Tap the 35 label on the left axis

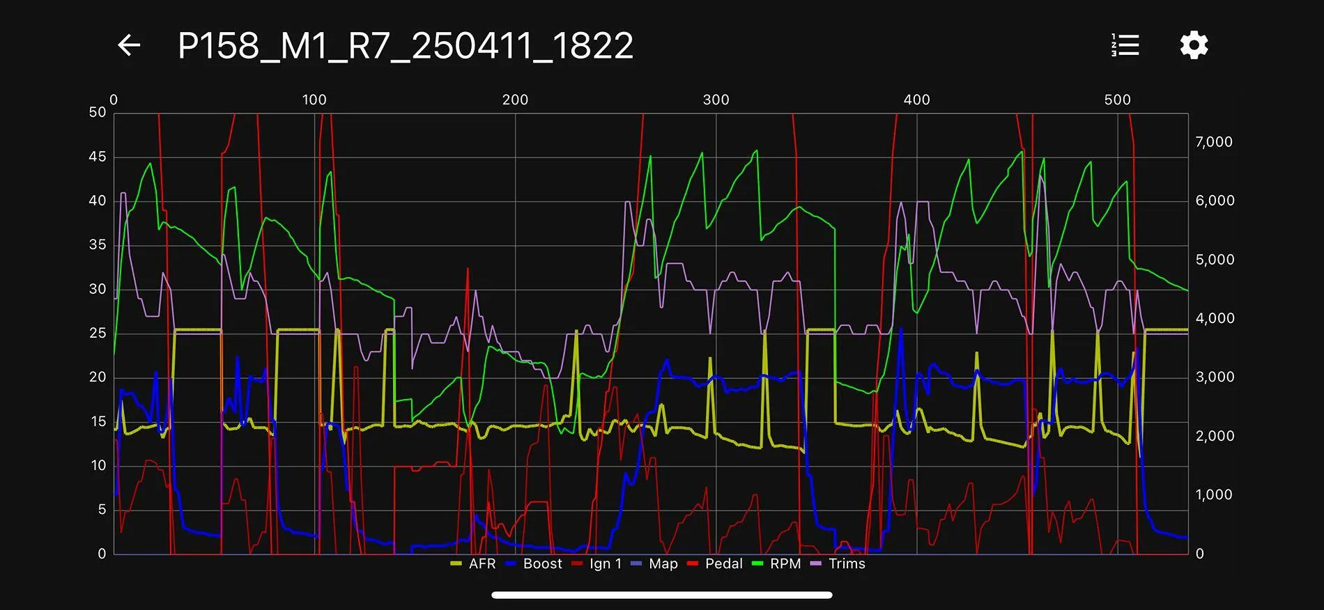click(x=98, y=244)
